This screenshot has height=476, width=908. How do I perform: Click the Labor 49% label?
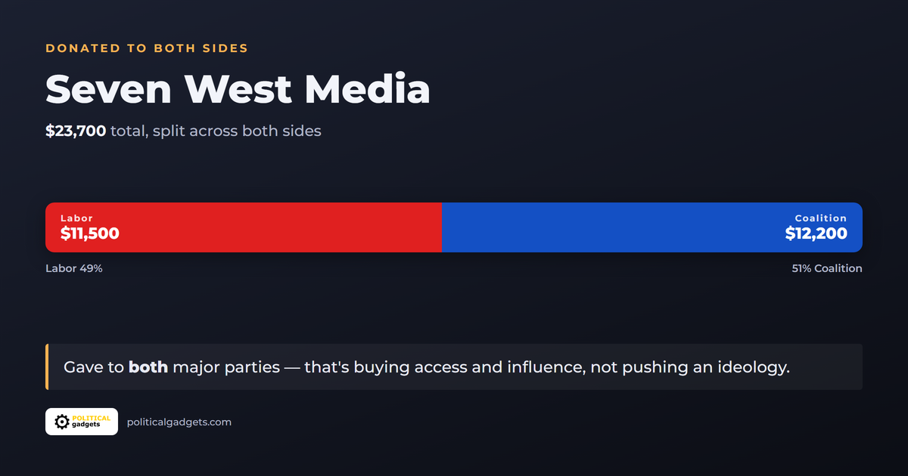74,268
